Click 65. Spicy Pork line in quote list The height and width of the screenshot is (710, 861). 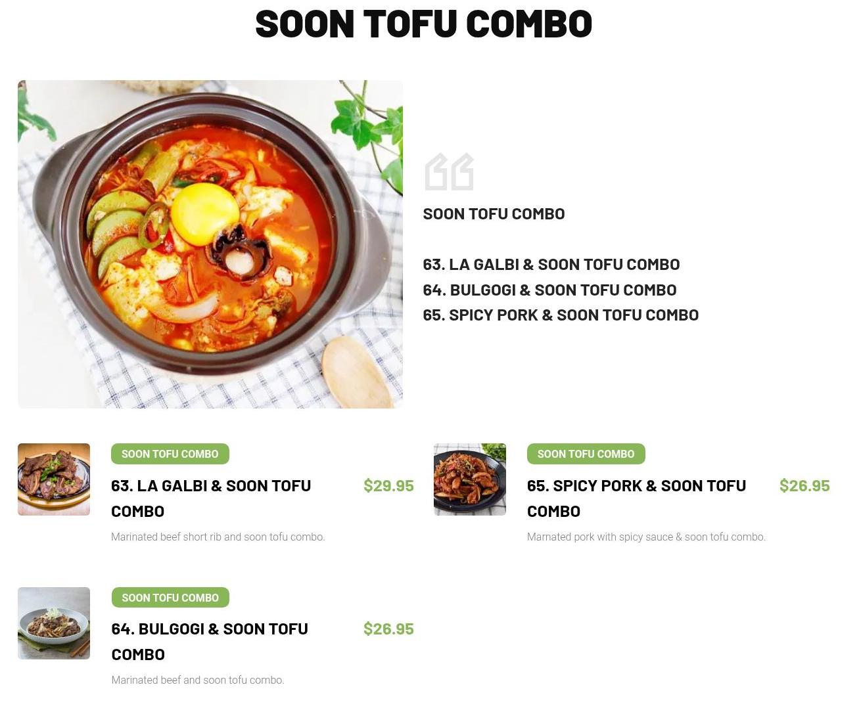[561, 315]
